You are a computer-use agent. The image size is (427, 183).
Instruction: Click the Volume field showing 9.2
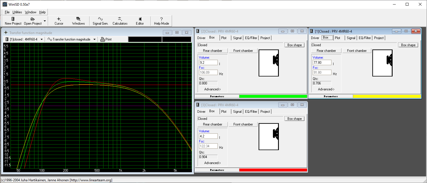pyautogui.click(x=208, y=63)
